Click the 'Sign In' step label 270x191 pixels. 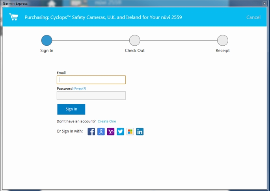click(x=47, y=50)
